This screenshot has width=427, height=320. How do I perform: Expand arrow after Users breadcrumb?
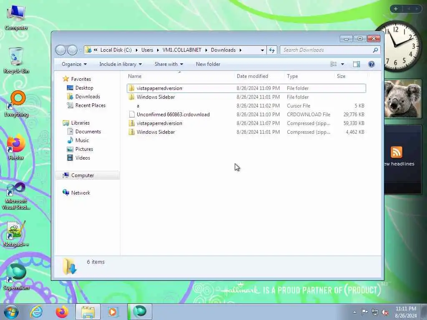(158, 50)
